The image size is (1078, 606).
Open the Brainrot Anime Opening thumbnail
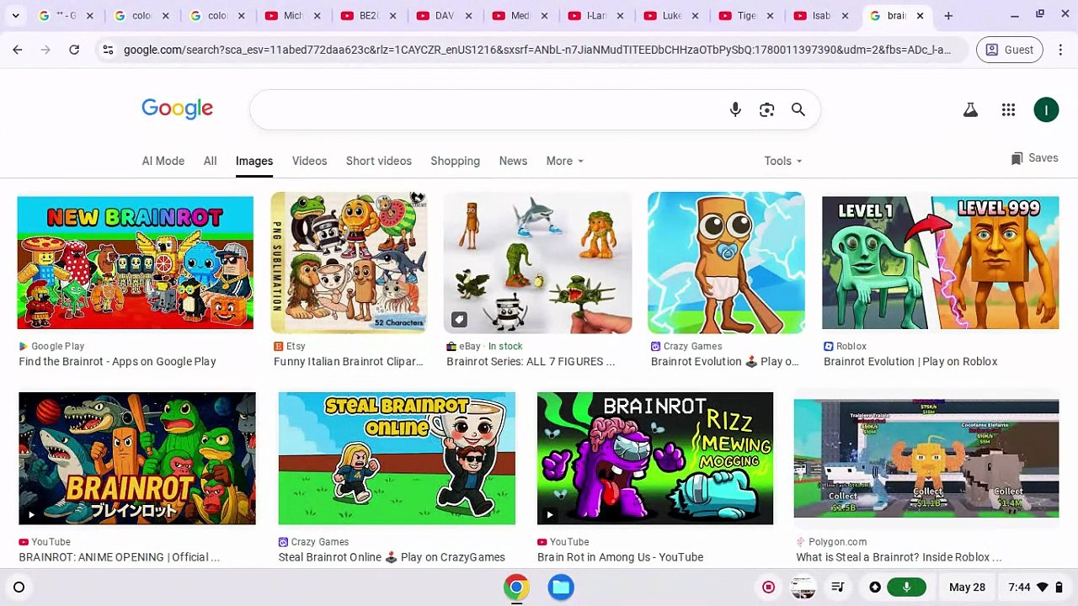(137, 459)
